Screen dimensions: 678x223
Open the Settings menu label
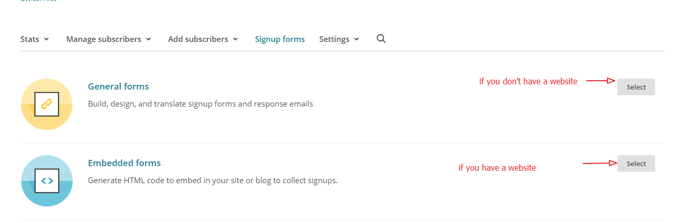coord(334,39)
